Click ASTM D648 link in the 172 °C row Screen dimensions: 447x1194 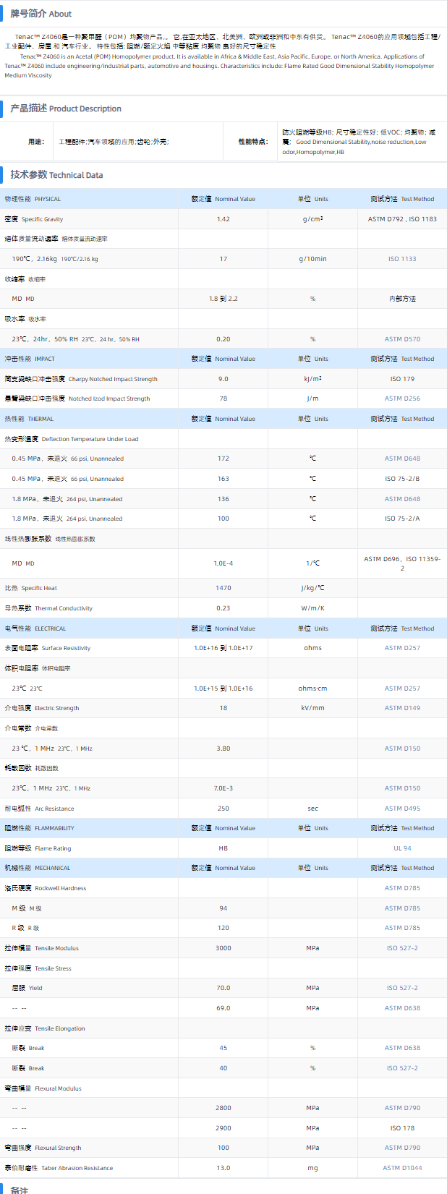point(402,459)
